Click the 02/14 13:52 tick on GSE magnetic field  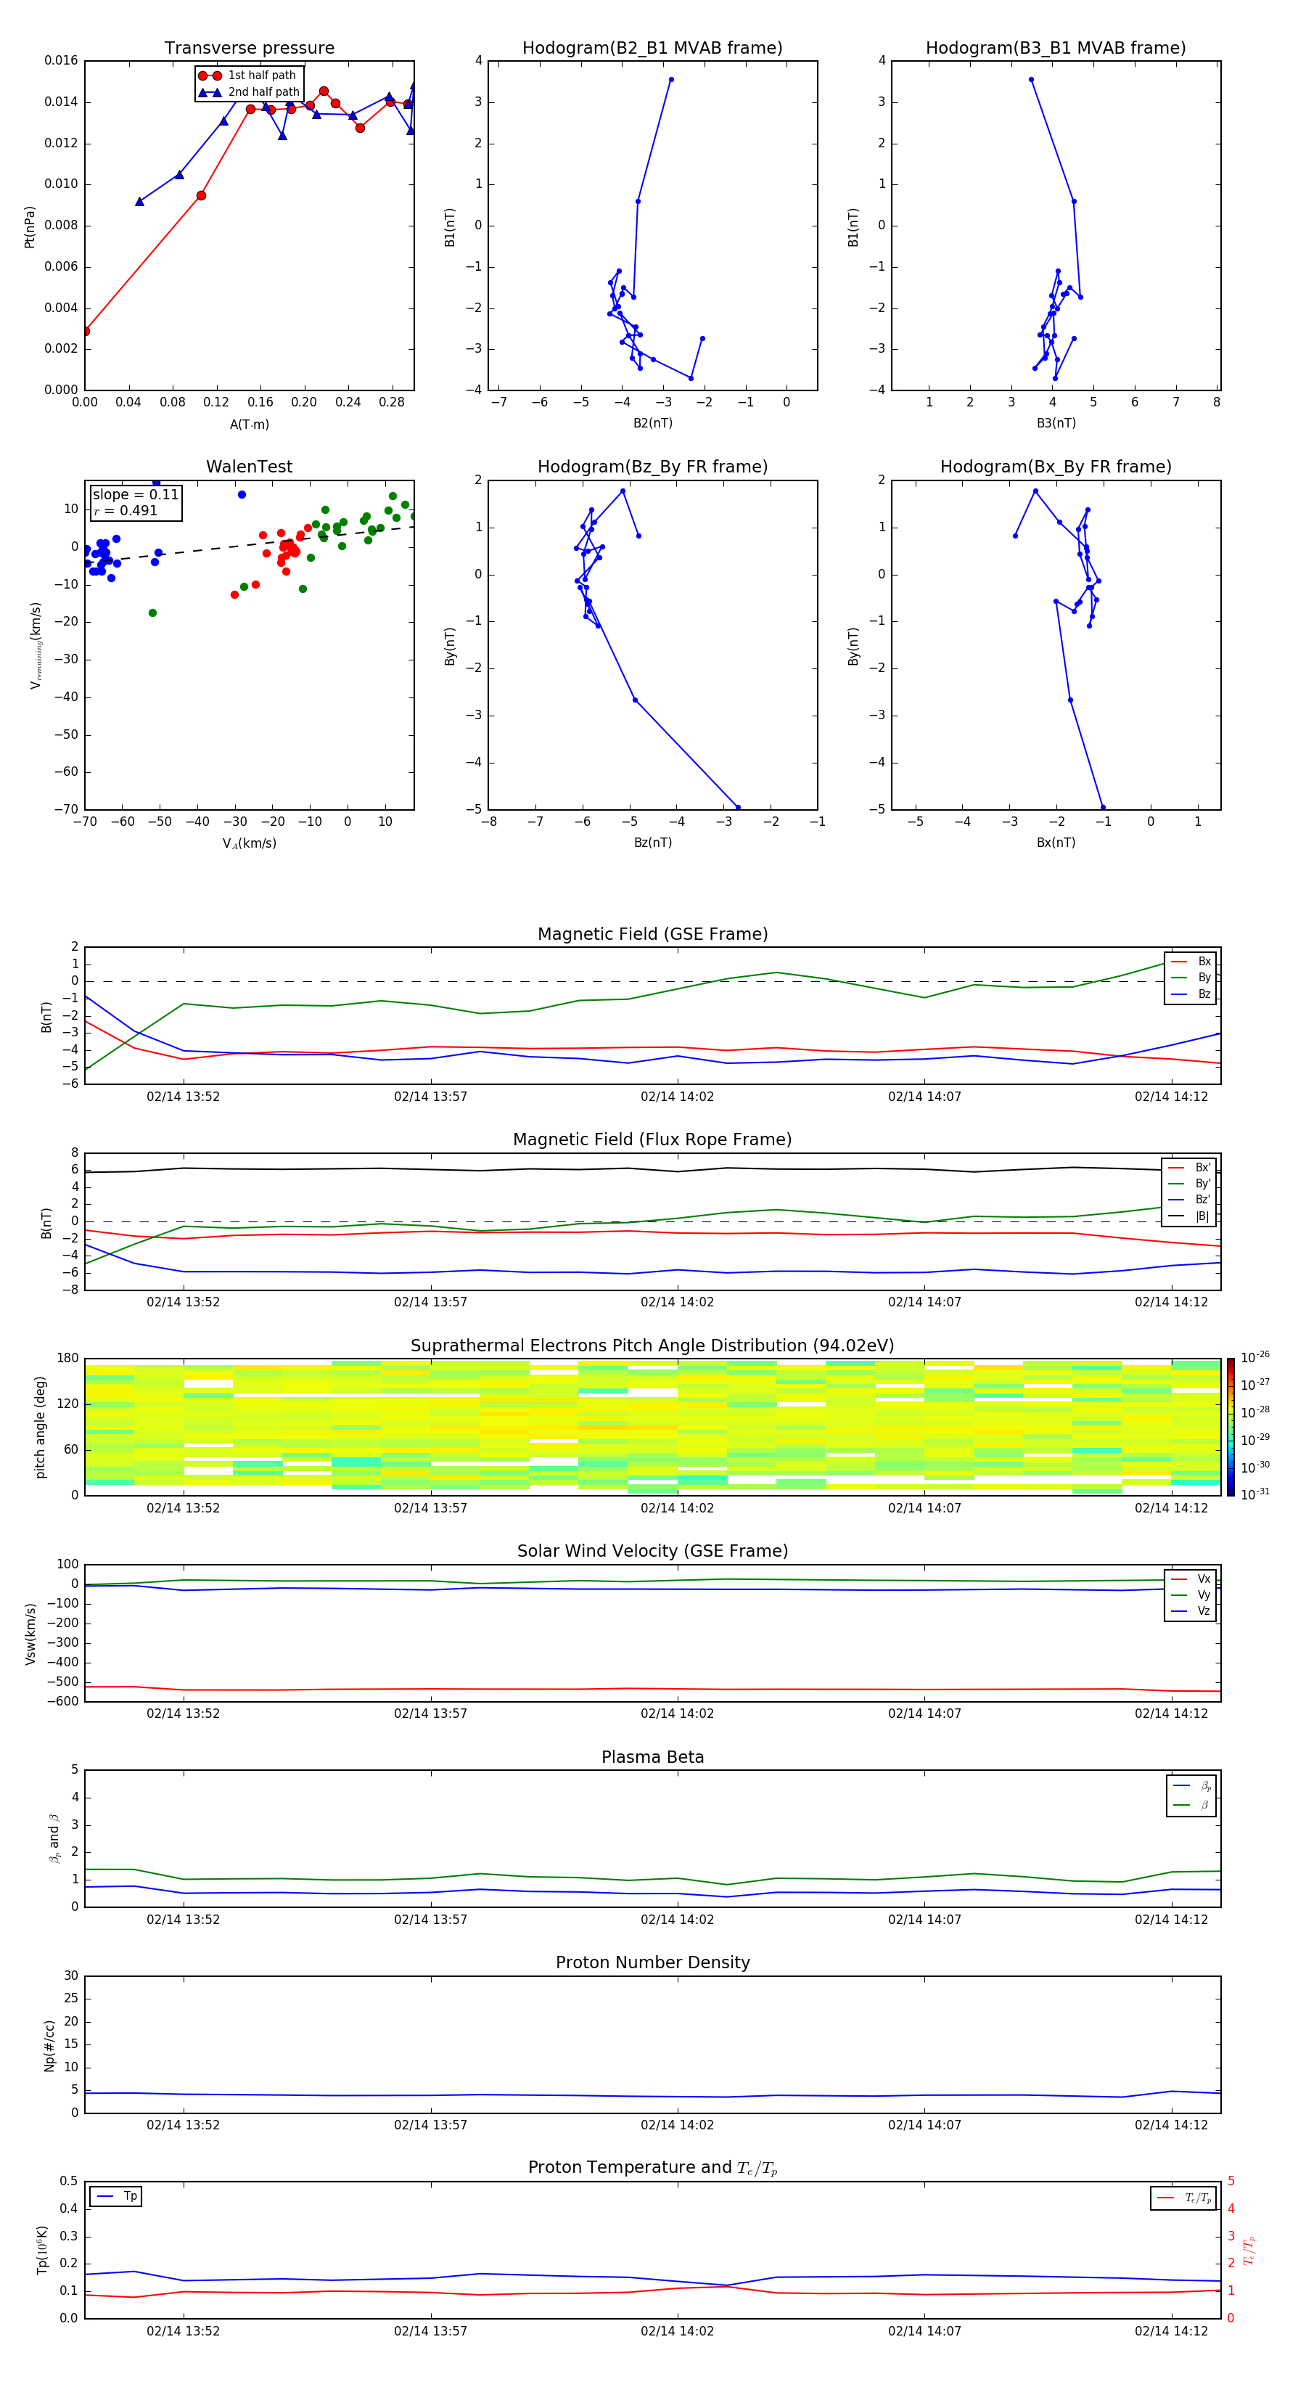pos(183,1097)
